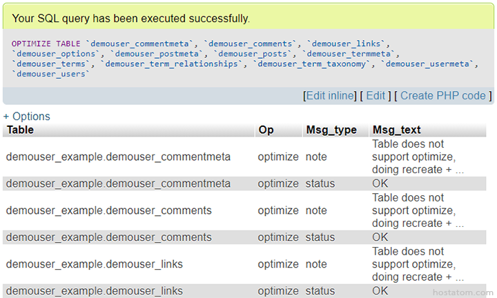
Task: Select the commentmeta status row table name
Action: [x=118, y=183]
